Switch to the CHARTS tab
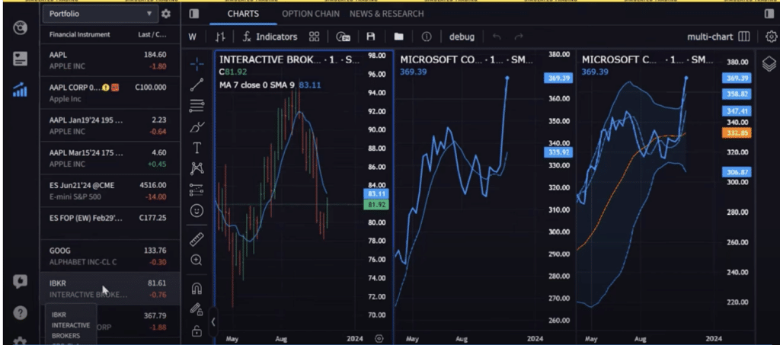Screen dimensions: 780x345 coord(243,14)
